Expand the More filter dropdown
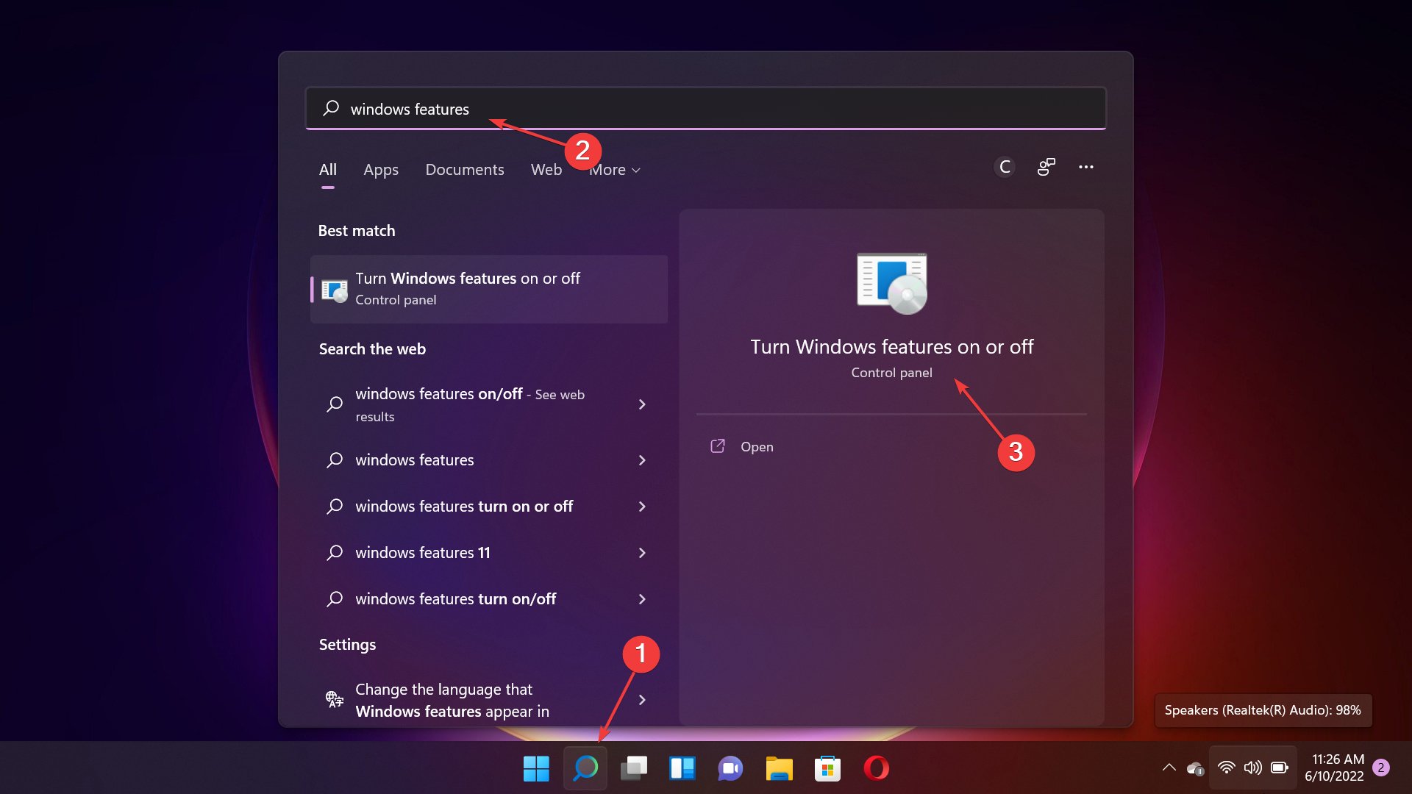 (615, 169)
